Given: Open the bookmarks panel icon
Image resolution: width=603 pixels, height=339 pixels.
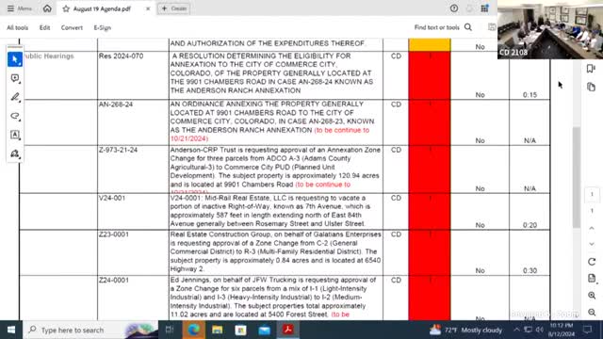Looking at the screenshot, I should [x=591, y=69].
